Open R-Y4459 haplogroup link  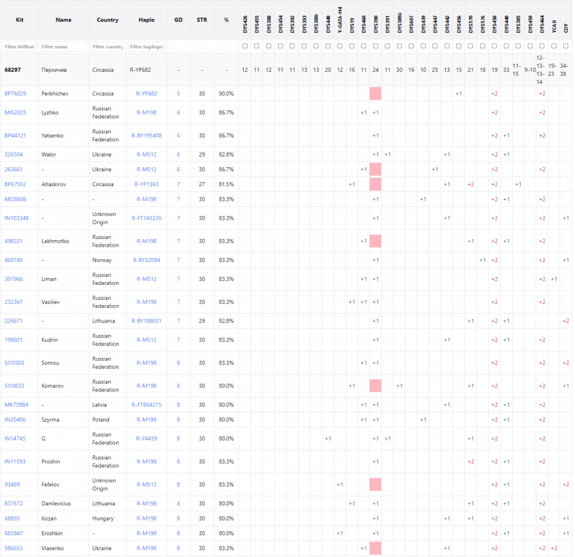click(147, 439)
